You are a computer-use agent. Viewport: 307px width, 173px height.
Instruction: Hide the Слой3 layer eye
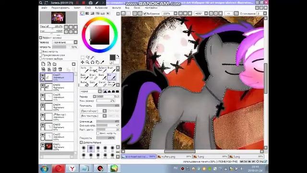(43, 125)
